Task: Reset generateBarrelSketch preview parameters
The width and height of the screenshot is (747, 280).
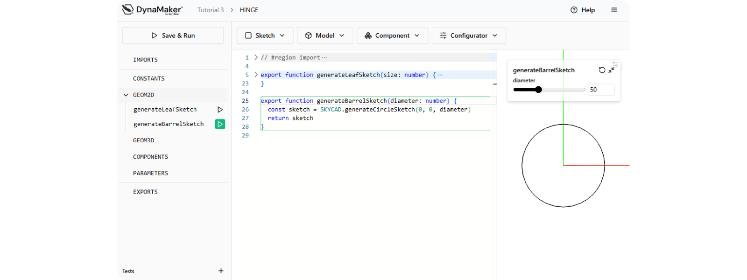Action: [x=602, y=70]
